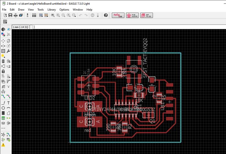Click the Zoom out magnifier icon
226x154 pixels.
(x=63, y=15)
